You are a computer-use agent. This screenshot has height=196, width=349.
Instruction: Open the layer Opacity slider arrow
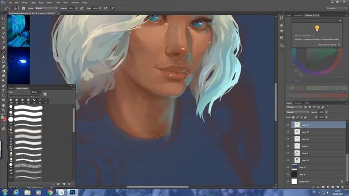pos(327,112)
